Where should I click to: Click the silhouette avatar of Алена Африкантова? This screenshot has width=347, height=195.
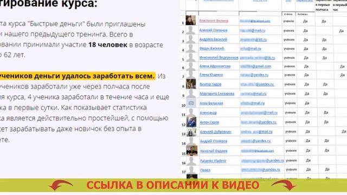[x=190, y=66]
